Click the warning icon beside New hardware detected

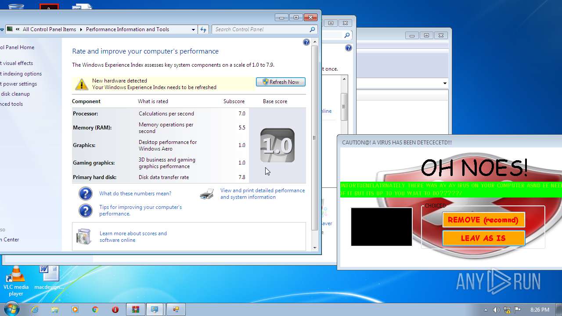point(81,84)
